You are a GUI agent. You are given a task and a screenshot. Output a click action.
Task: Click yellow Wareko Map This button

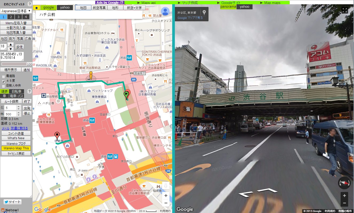click(16, 148)
